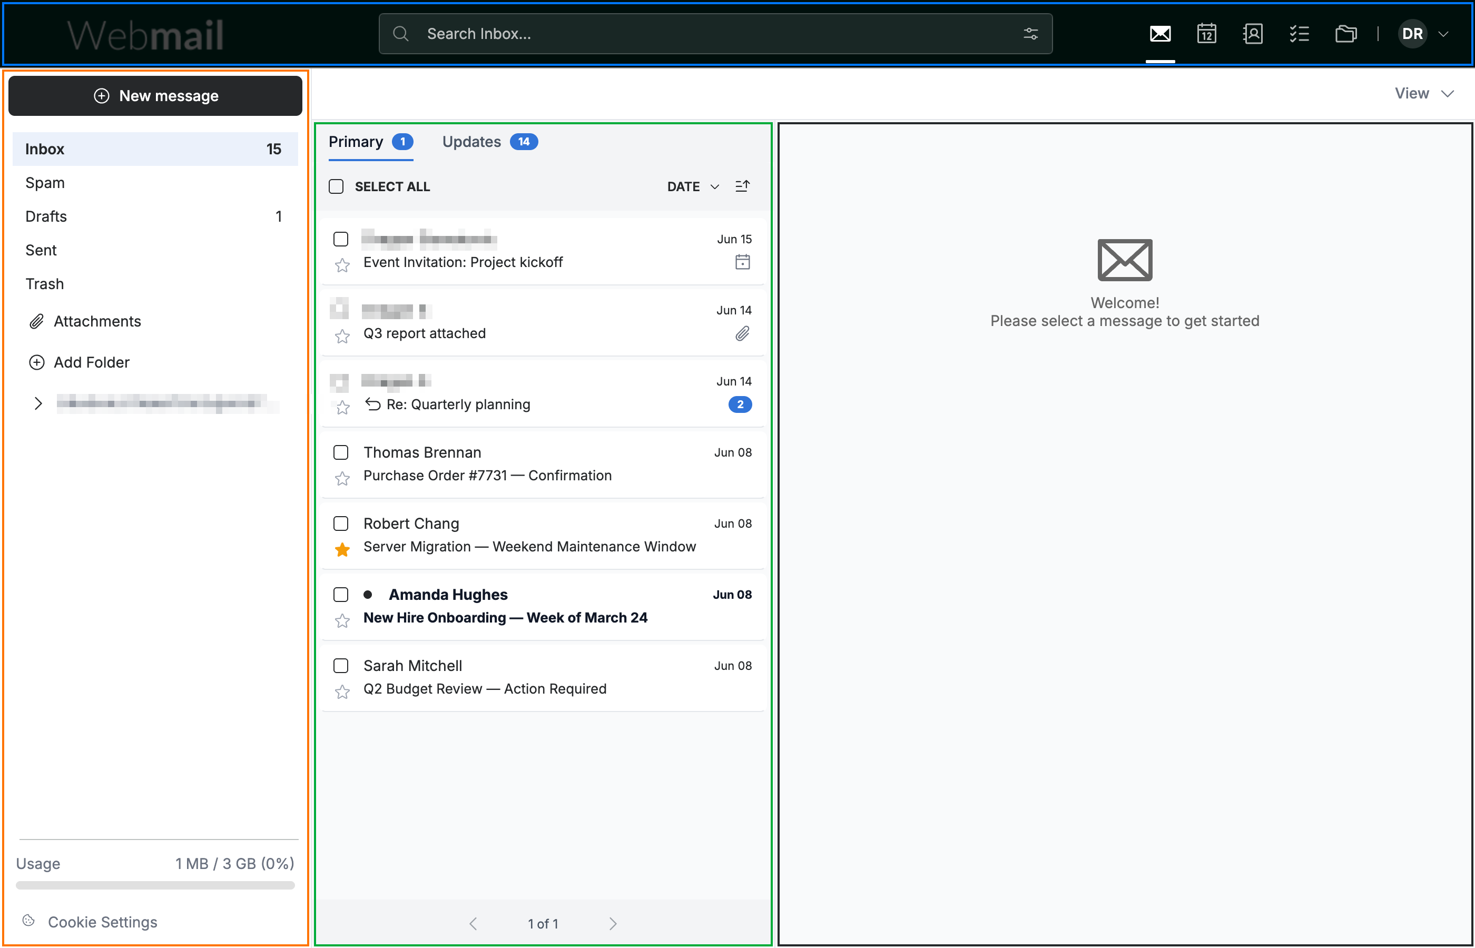Click the storage usage progress bar
The height and width of the screenshot is (948, 1475).
(x=155, y=885)
